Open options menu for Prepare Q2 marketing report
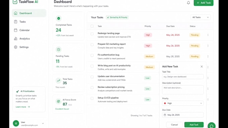Viewport: 228px width, 128px height. click(208, 46)
